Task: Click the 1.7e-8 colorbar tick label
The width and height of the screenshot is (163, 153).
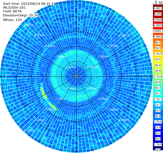Action: 158,122
